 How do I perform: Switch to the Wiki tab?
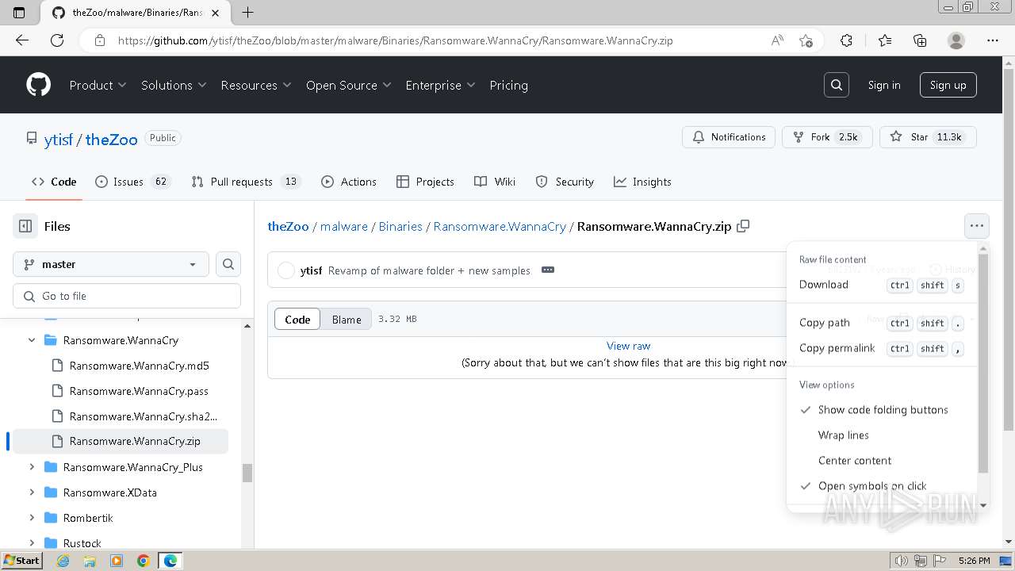pos(495,182)
